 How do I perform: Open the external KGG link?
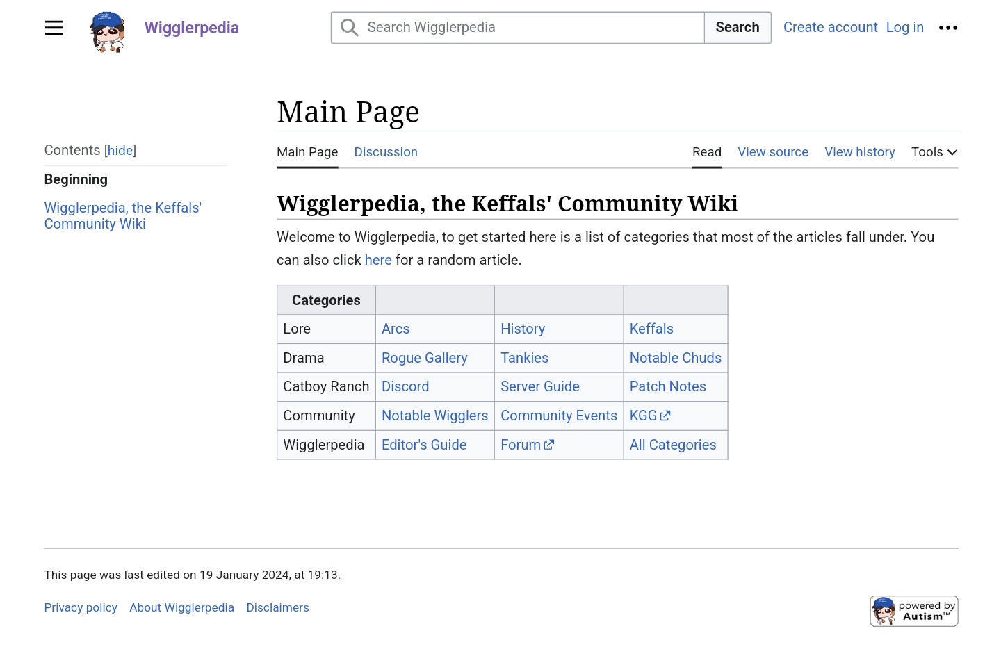650,416
